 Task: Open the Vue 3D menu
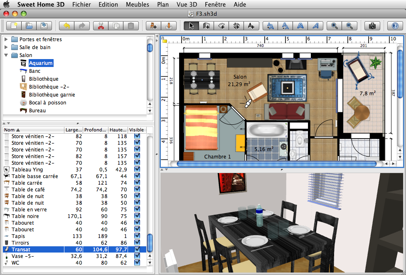tap(187, 5)
